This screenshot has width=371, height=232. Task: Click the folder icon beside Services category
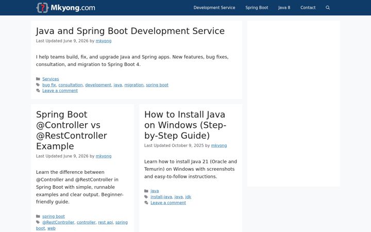pos(38,79)
